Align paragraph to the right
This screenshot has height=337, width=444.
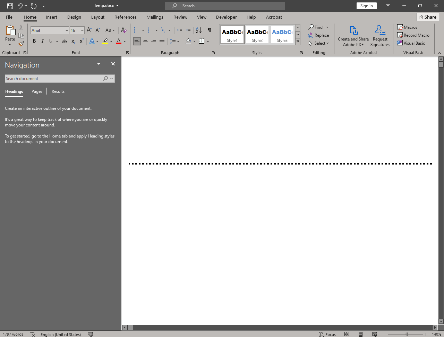pyautogui.click(x=154, y=41)
